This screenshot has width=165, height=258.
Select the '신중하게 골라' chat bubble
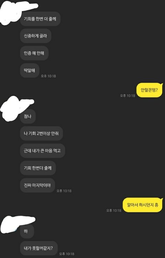(x=36, y=36)
